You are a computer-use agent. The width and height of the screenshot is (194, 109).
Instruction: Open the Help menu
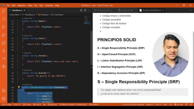(x=57, y=5)
